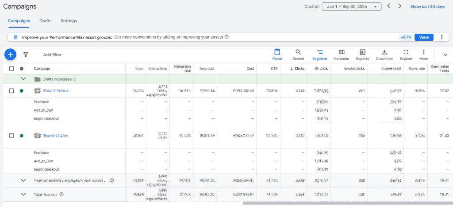453x207 pixels.
Task: Go to next date range arrow
Action: point(400,6)
